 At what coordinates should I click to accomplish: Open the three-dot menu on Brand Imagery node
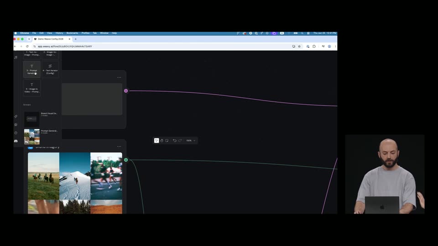point(119,146)
